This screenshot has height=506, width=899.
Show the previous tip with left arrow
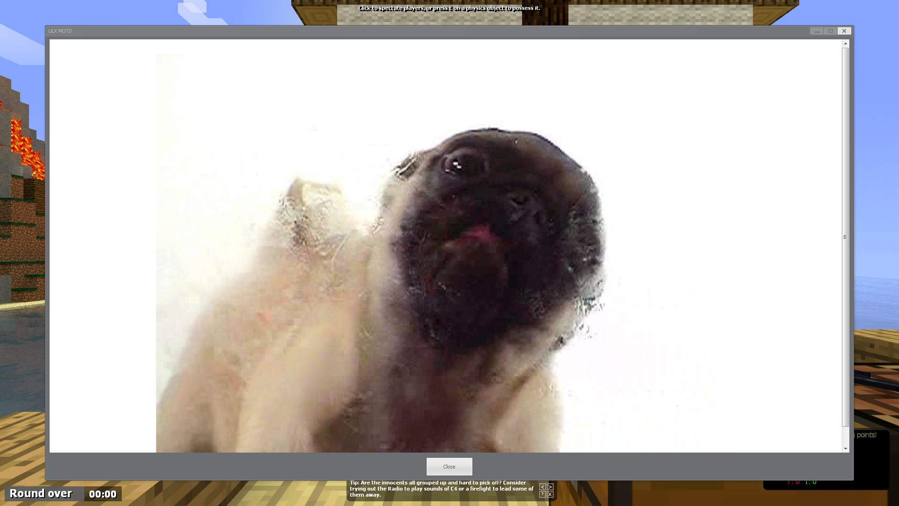(x=542, y=487)
